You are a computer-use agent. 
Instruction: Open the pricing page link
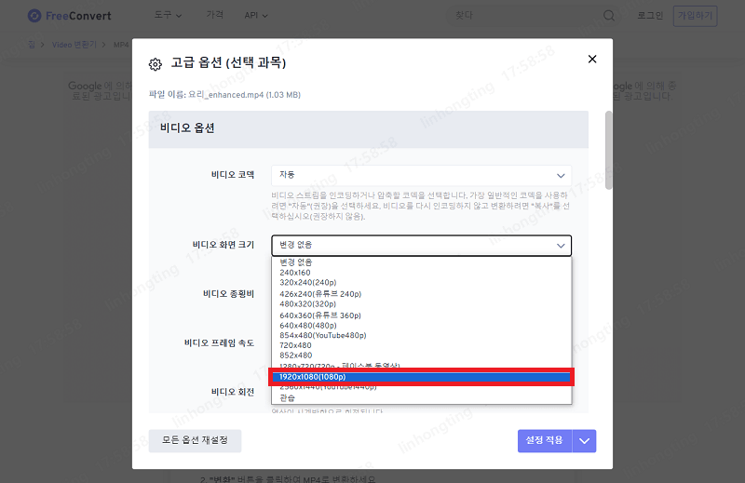point(215,15)
